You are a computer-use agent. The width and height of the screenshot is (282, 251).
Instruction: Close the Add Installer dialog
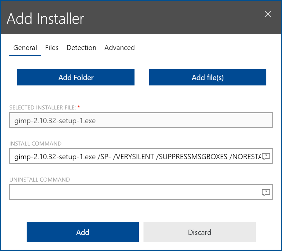coord(268,14)
